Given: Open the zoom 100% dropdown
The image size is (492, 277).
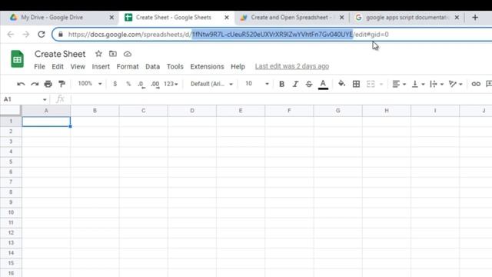Looking at the screenshot, I should point(90,84).
